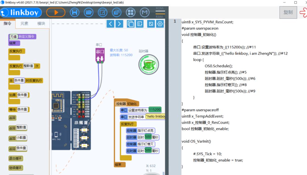Minimize the linkboy window

coord(284,3)
